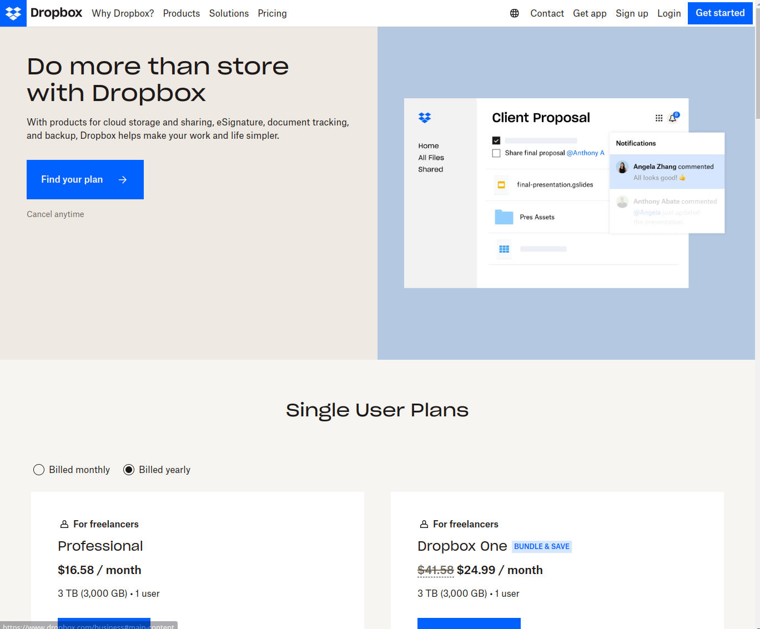Viewport: 760px width, 629px height.
Task: Click the Dropbox One plan title
Action: tap(462, 546)
